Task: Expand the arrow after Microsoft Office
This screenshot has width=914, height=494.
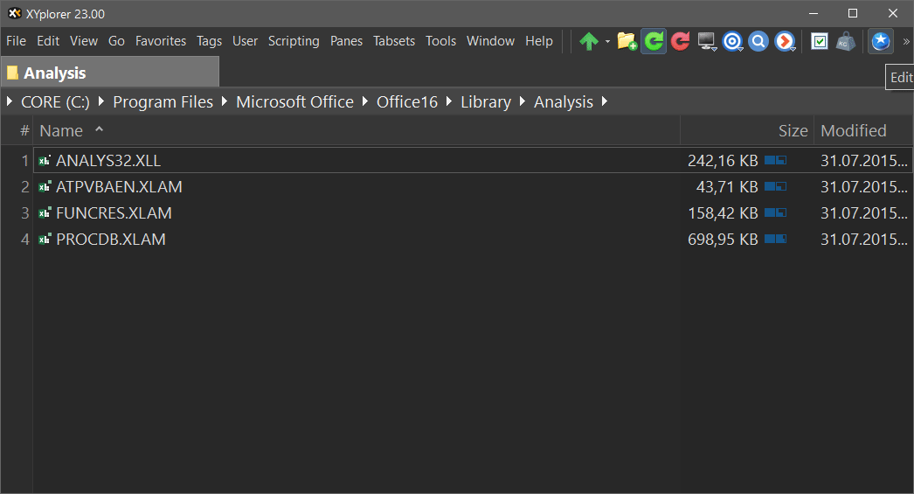Action: pos(365,101)
